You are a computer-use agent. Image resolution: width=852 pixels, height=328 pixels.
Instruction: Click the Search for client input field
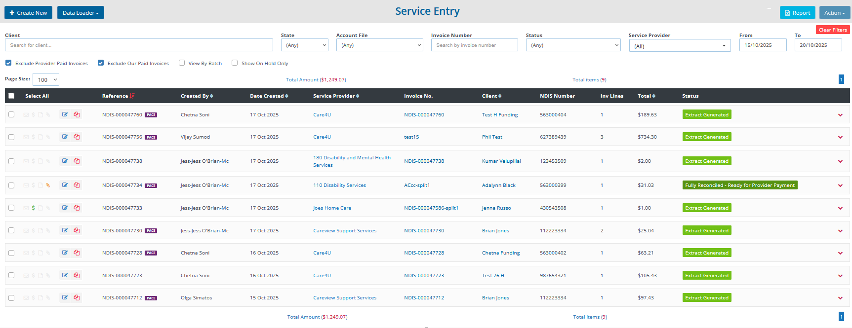(139, 45)
